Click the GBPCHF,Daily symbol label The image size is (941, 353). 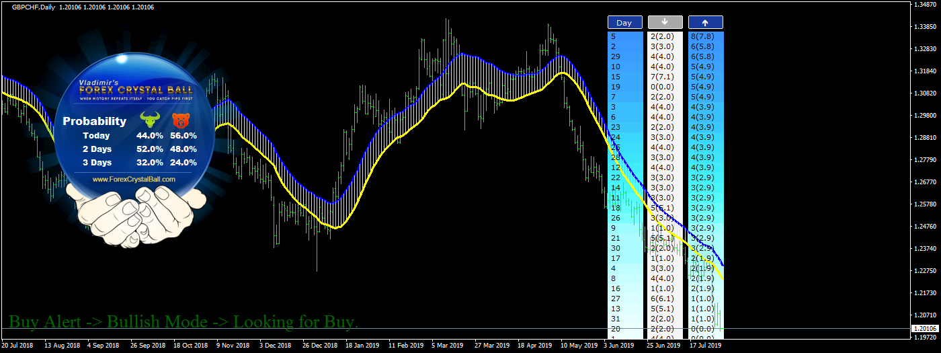(34, 7)
